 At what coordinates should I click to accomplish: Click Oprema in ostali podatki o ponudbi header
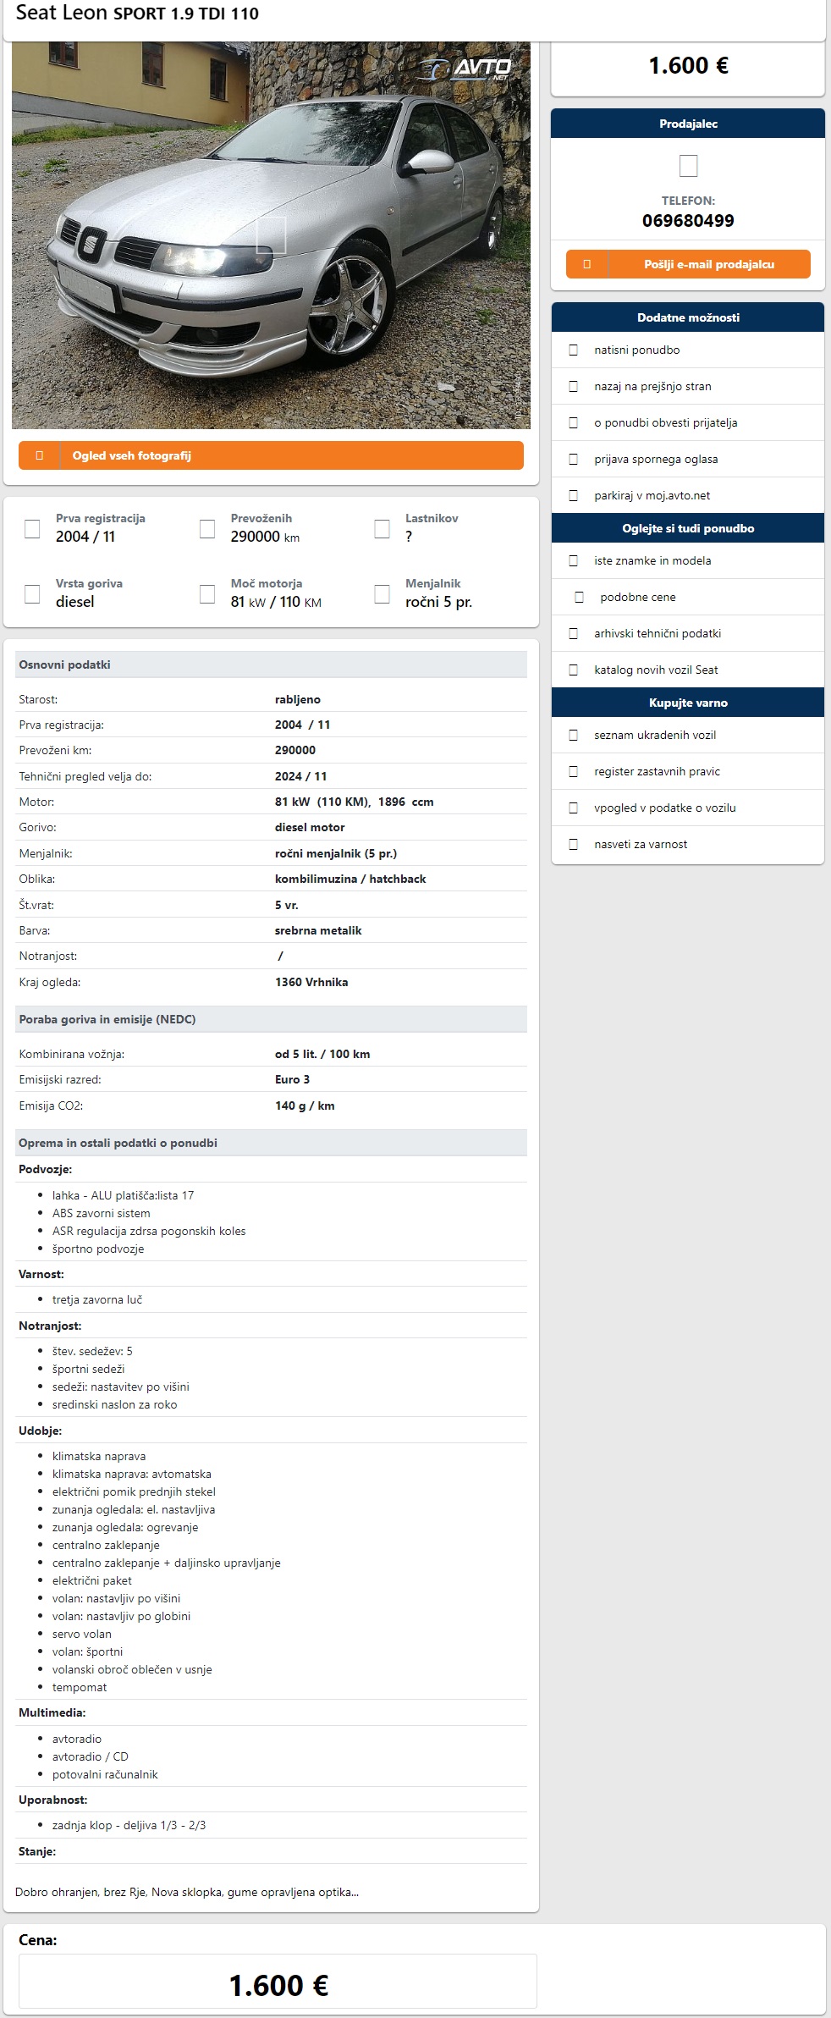(271, 1143)
